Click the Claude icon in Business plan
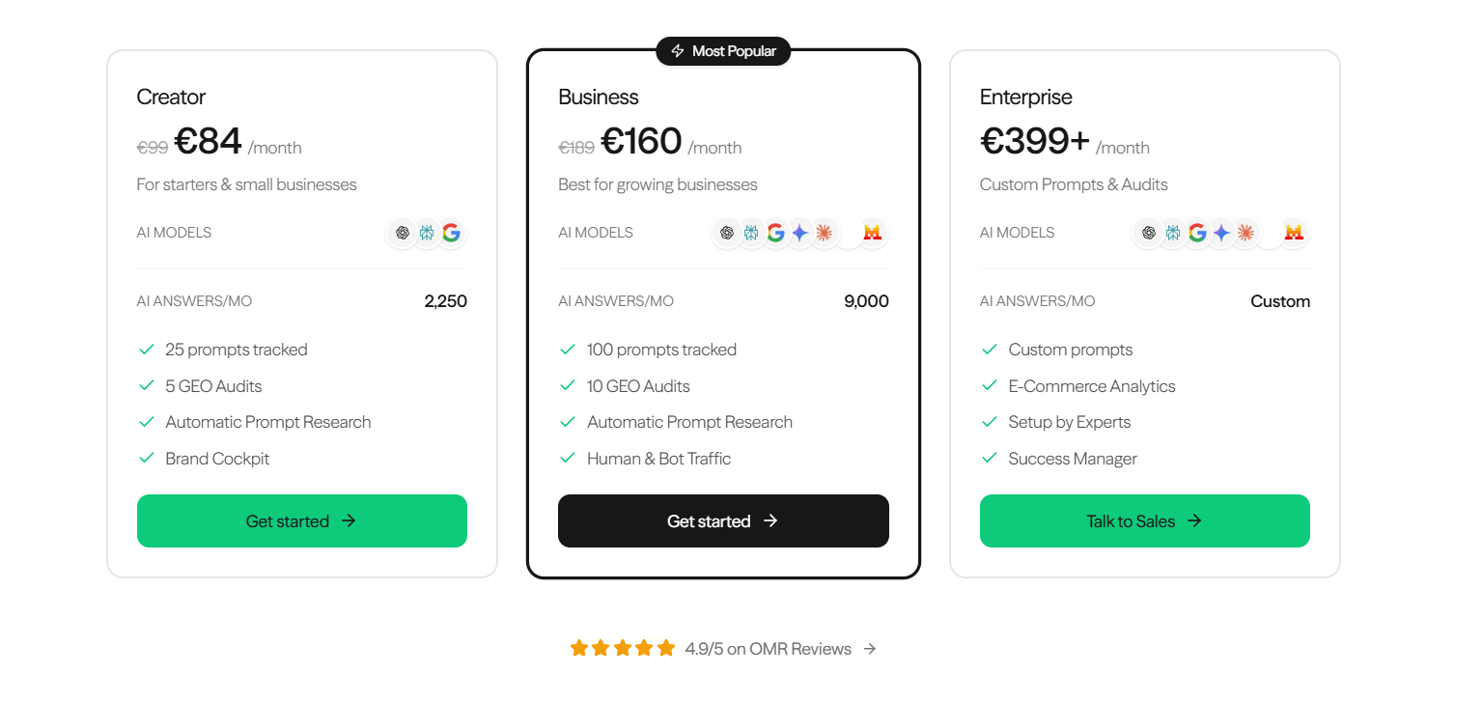The image size is (1483, 702). (824, 233)
